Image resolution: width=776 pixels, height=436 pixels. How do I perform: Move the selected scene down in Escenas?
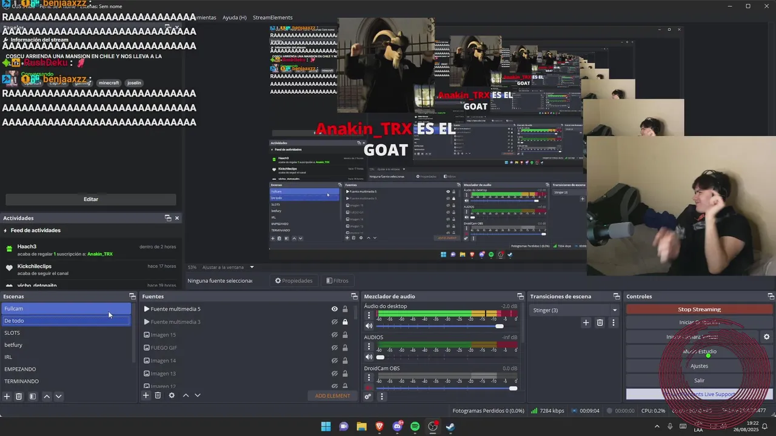pos(59,396)
